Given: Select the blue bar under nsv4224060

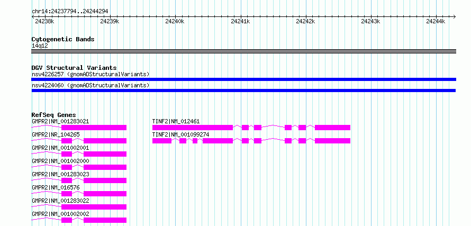Looking at the screenshot, I should [x=243, y=91].
